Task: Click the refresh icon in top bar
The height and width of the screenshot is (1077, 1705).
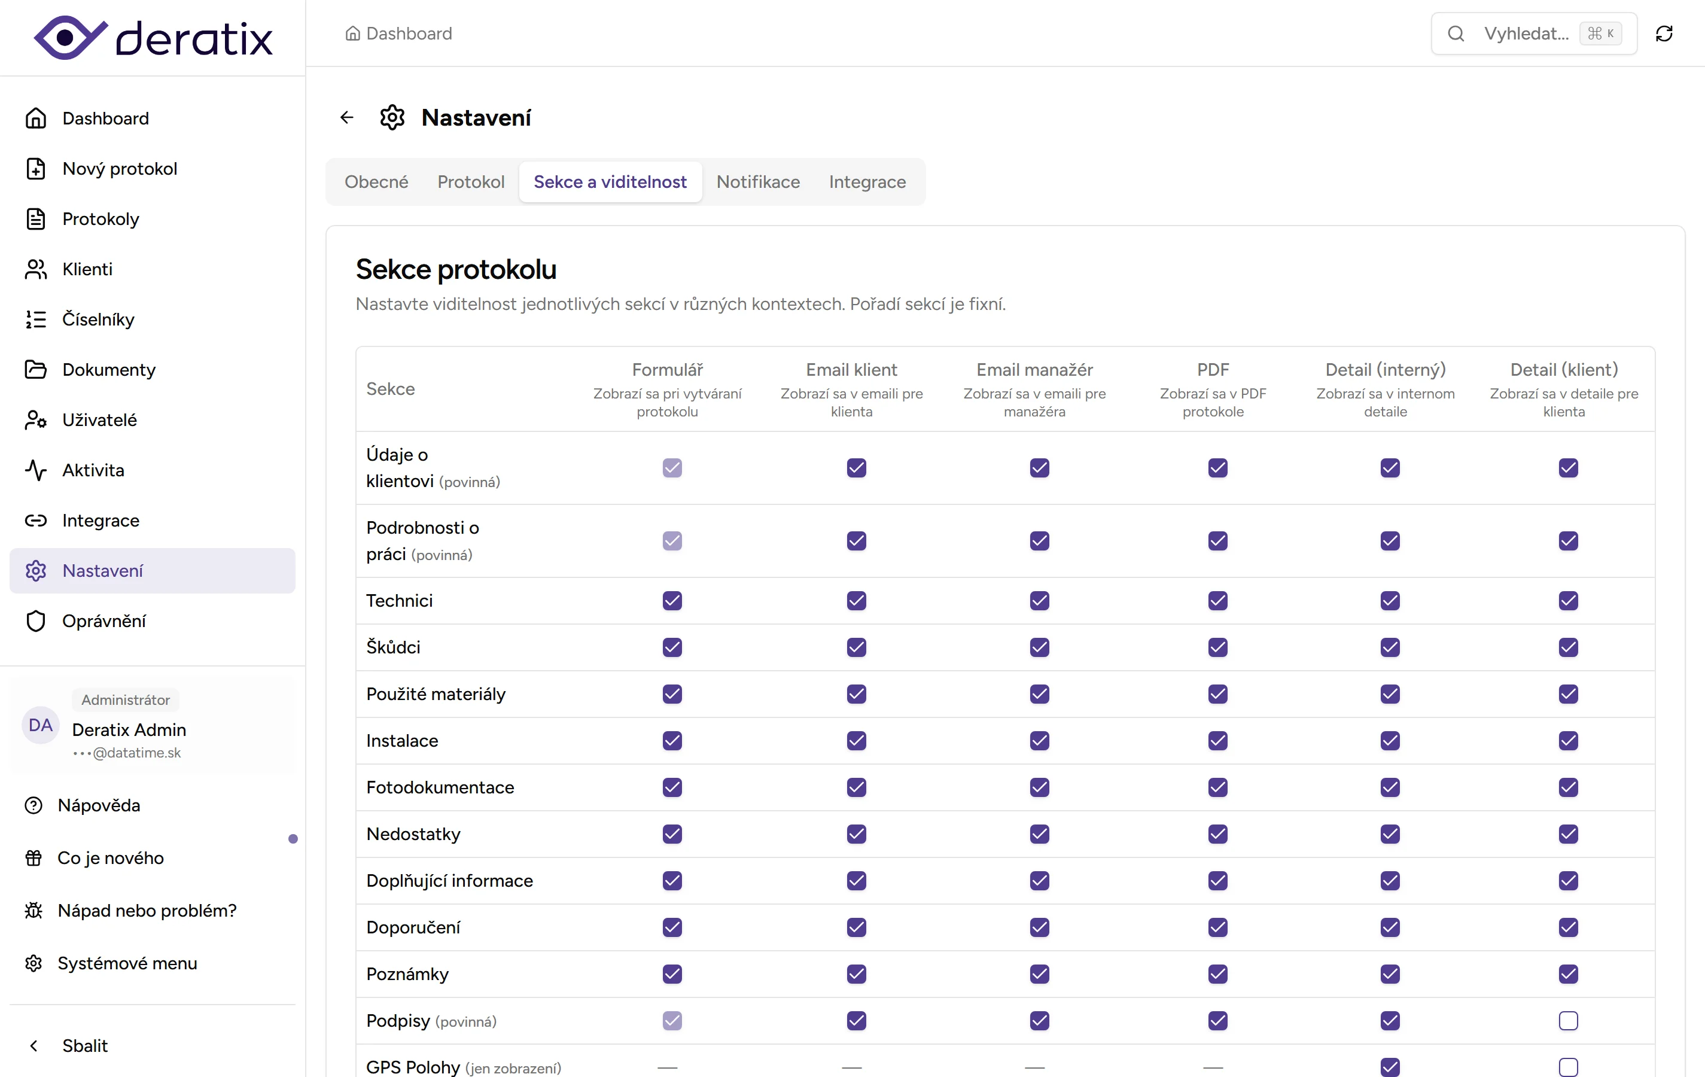Action: click(1664, 34)
